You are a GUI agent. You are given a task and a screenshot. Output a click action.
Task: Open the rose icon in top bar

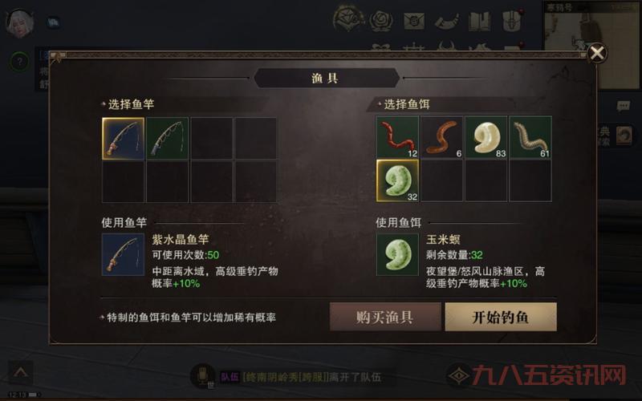pos(381,21)
